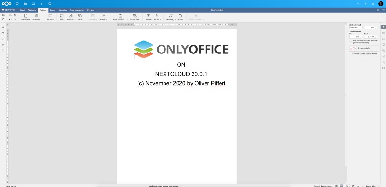Insert a Symbol from the toolbar
This screenshot has width=386, height=187.
tap(180, 17)
